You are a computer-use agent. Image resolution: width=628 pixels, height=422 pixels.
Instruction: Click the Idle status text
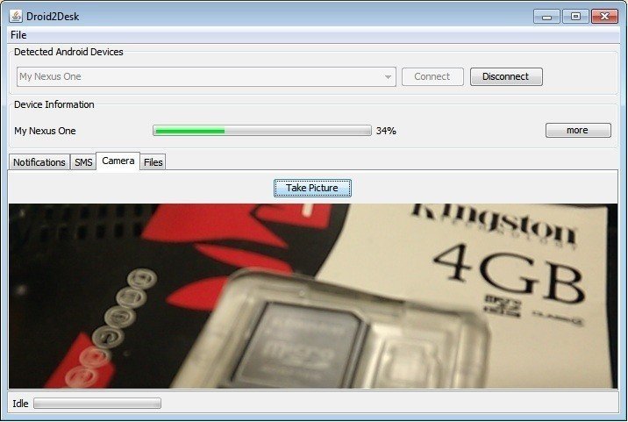[x=20, y=404]
